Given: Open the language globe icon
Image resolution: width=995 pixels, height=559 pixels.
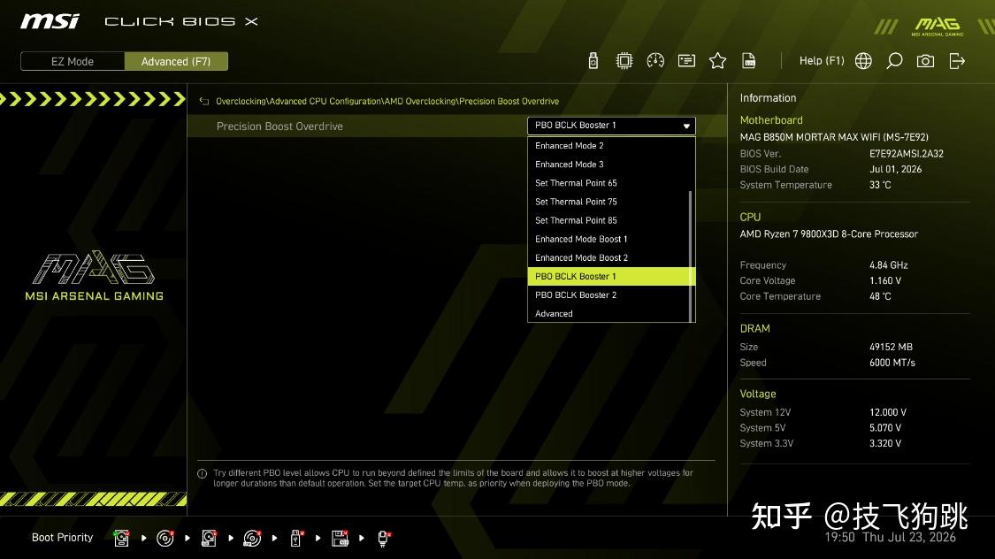Looking at the screenshot, I should click(x=863, y=61).
